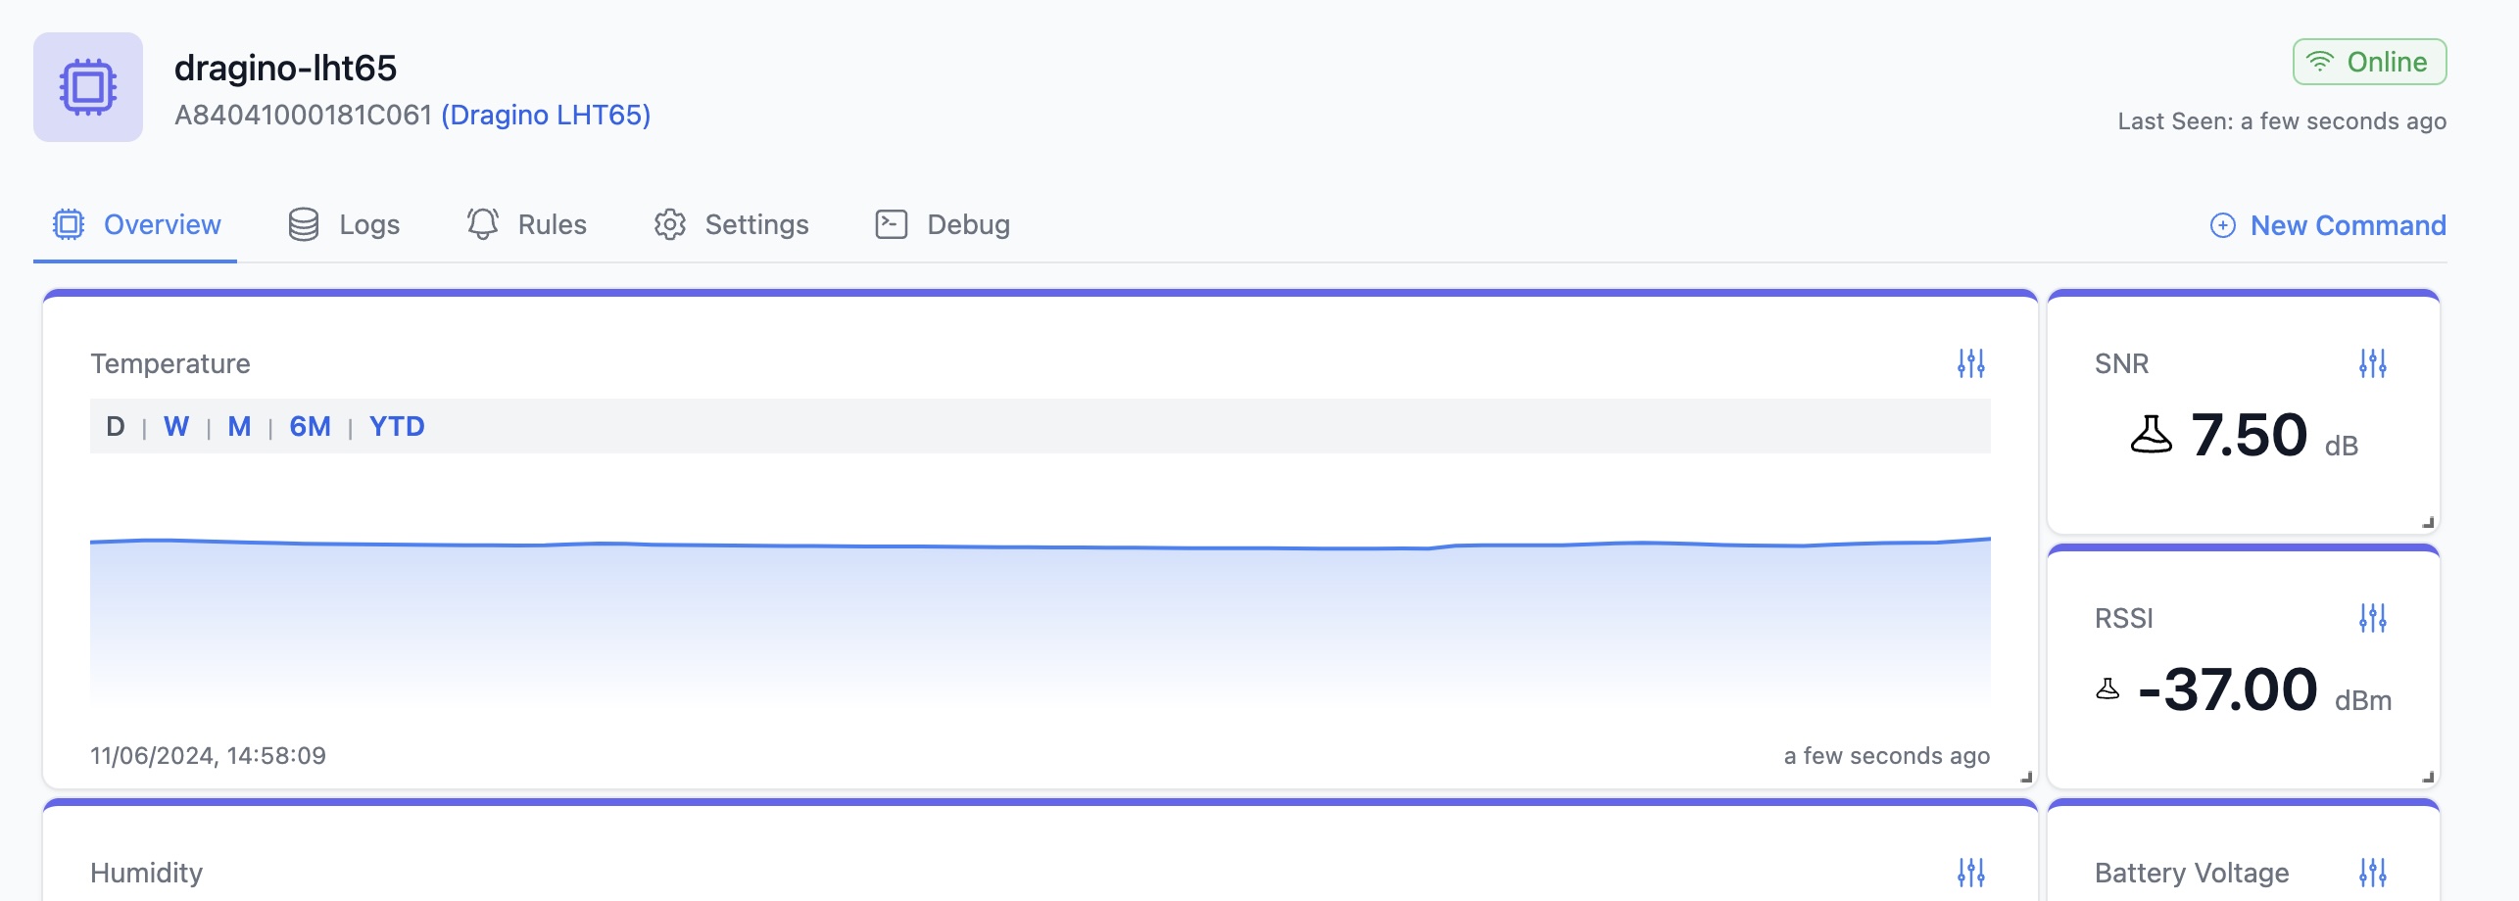Screen dimensions: 2519x901
Task: Click the dragino-lht65 device chip icon
Action: (88, 87)
